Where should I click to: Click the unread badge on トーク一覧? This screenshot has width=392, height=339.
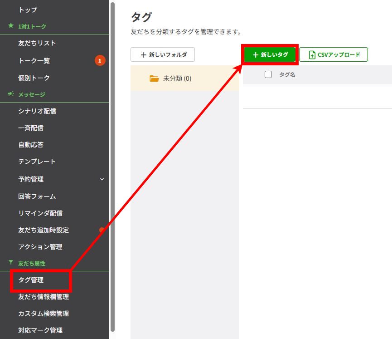point(100,60)
